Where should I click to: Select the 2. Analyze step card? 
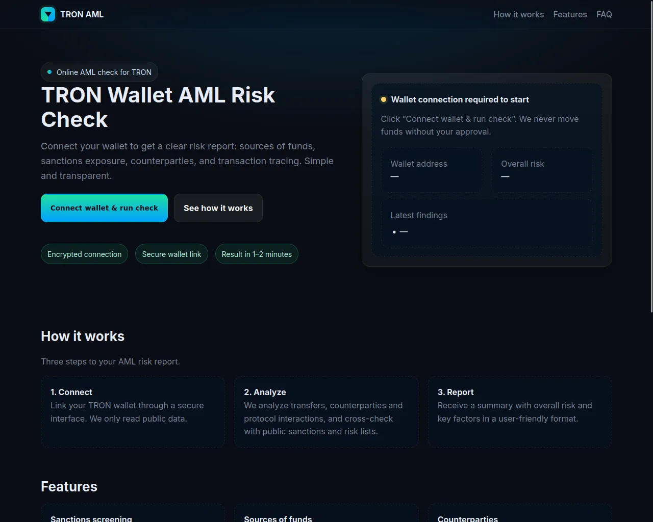(326, 412)
